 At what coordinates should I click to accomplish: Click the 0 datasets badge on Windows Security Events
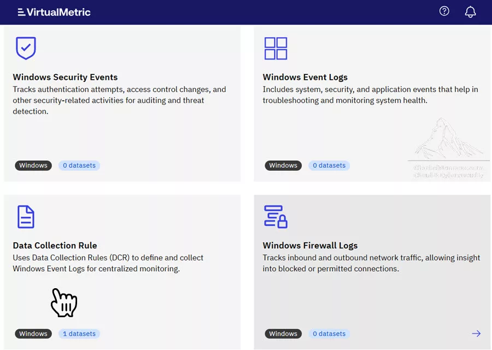click(x=79, y=165)
